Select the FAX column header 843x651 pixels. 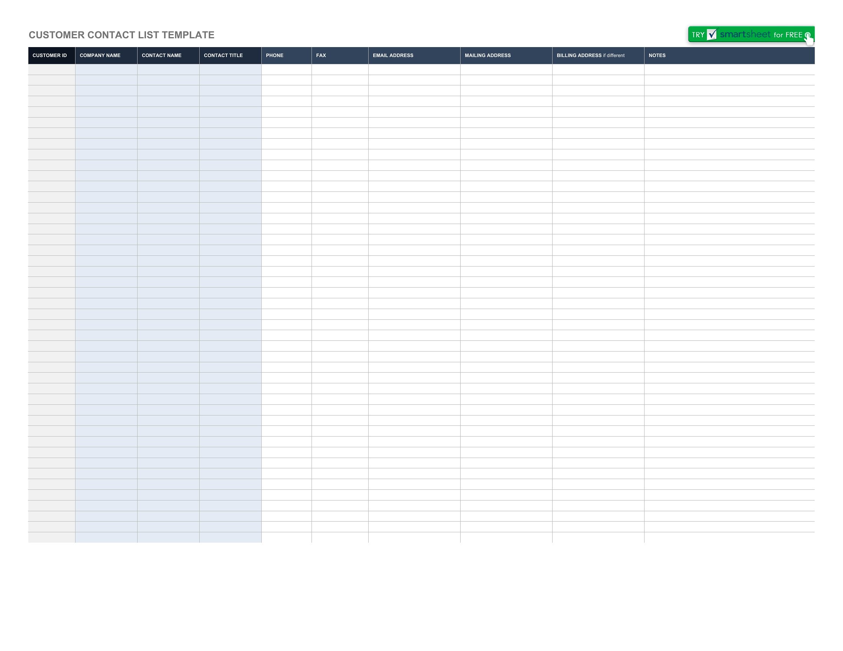tap(340, 56)
